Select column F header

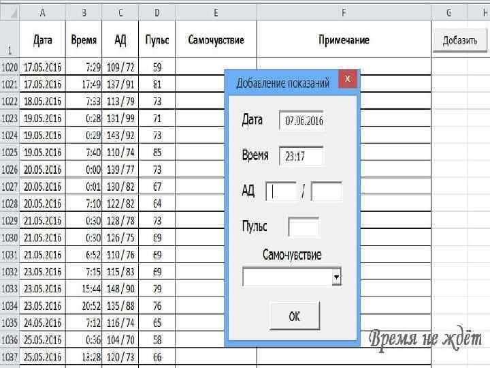[344, 13]
